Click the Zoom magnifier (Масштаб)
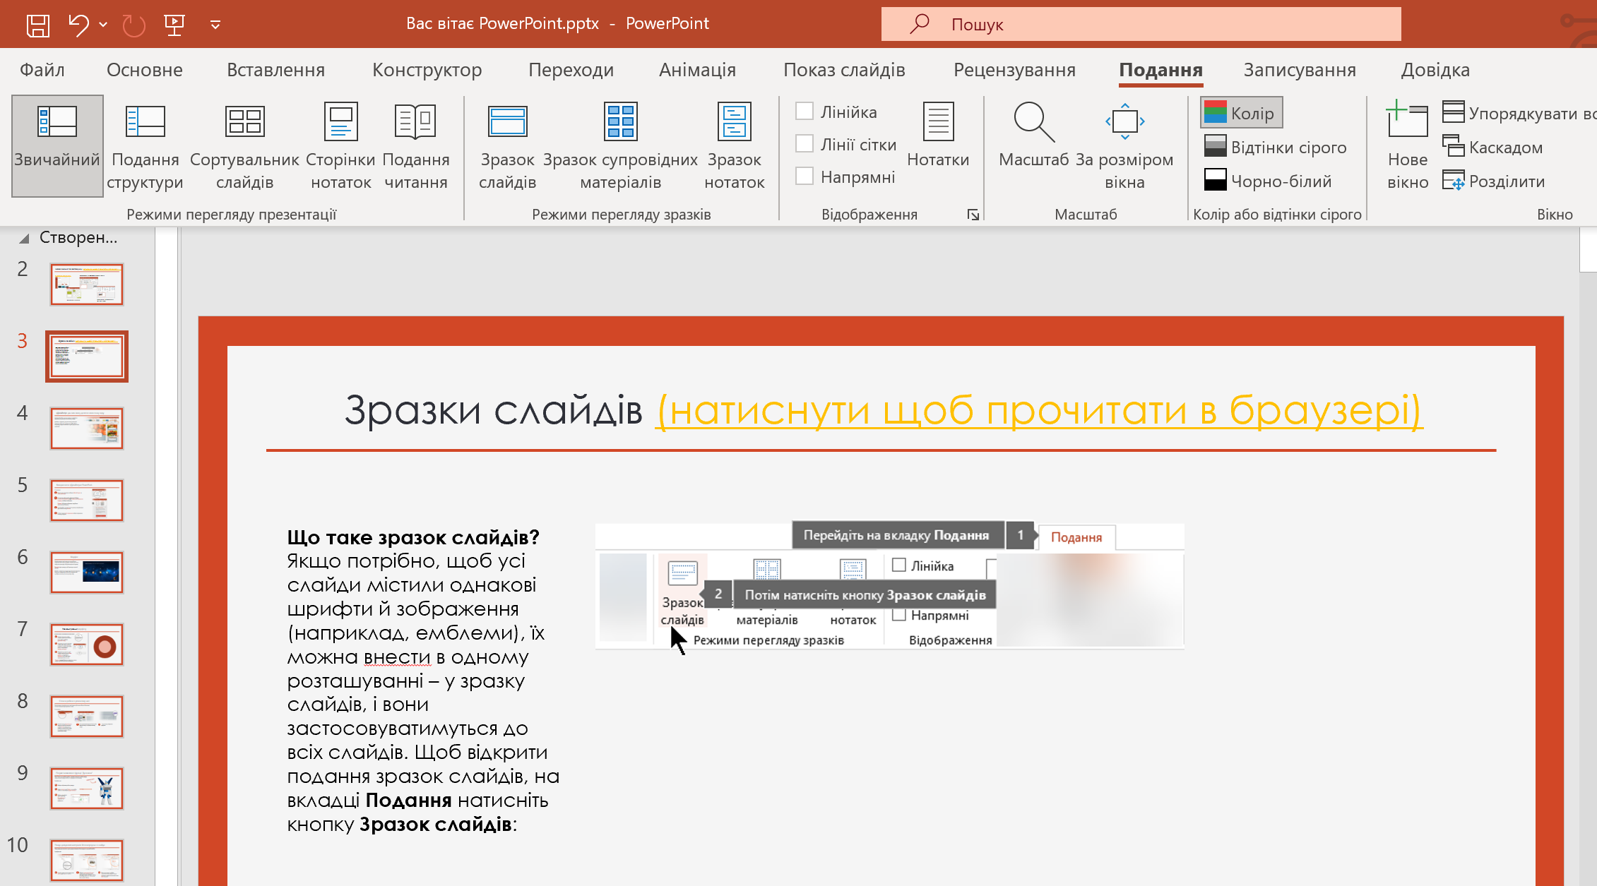The image size is (1597, 886). [x=1033, y=134]
